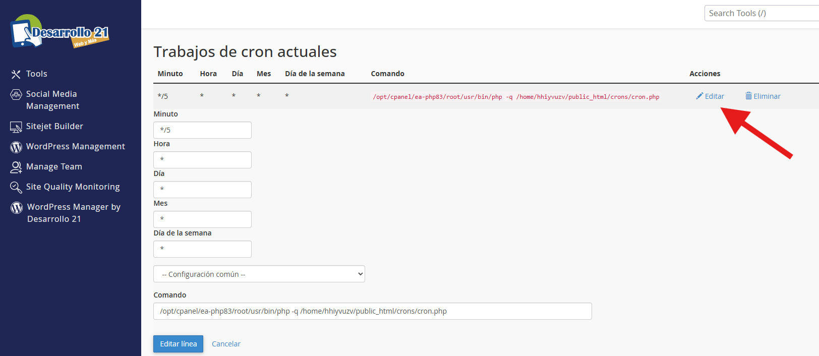Select the Hora input field
Image resolution: width=819 pixels, height=356 pixels.
202,160
